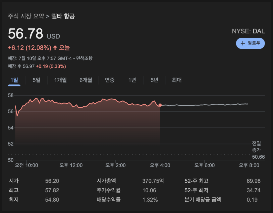Image resolution: width=273 pixels, height=213 pixels.
Task: Click the red up-arrow next to 오늘
Action: click(x=55, y=48)
